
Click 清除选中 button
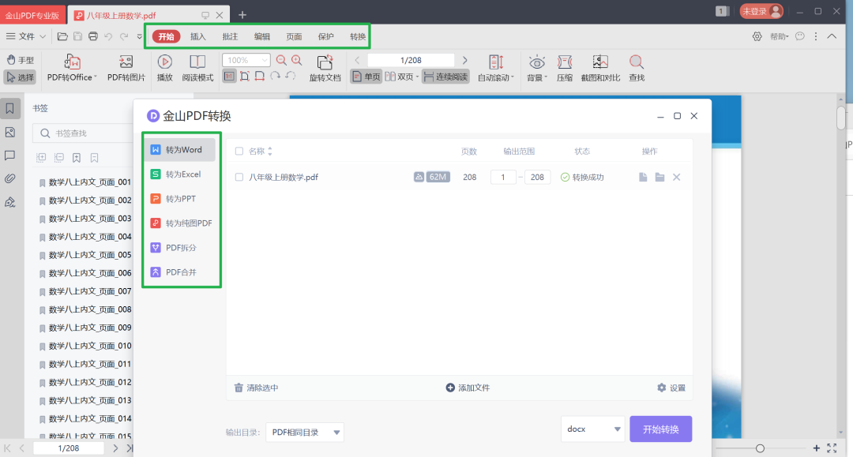[256, 388]
